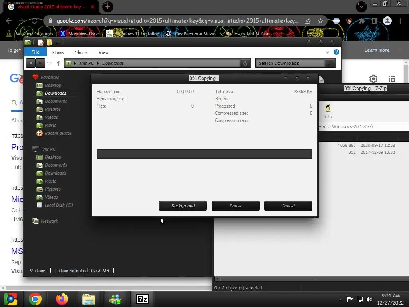Open the File ribbon tab

[35, 52]
